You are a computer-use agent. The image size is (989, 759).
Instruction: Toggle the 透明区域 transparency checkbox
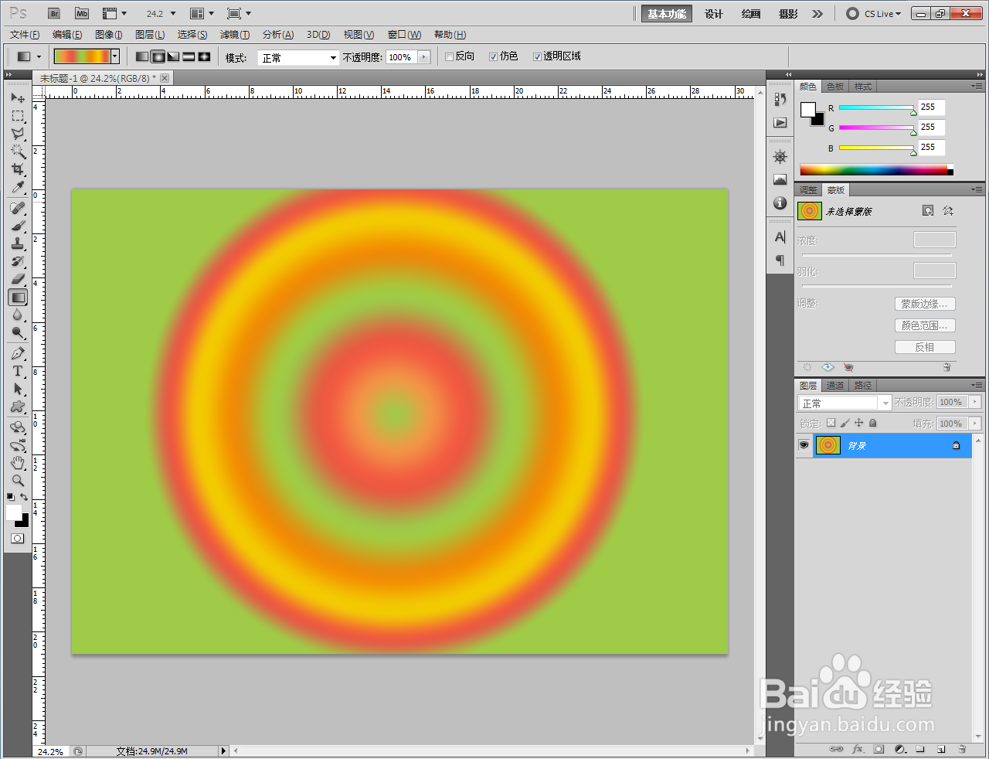click(x=537, y=56)
